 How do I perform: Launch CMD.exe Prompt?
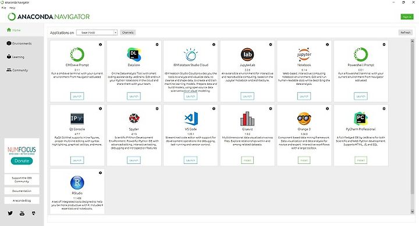pyautogui.click(x=77, y=96)
